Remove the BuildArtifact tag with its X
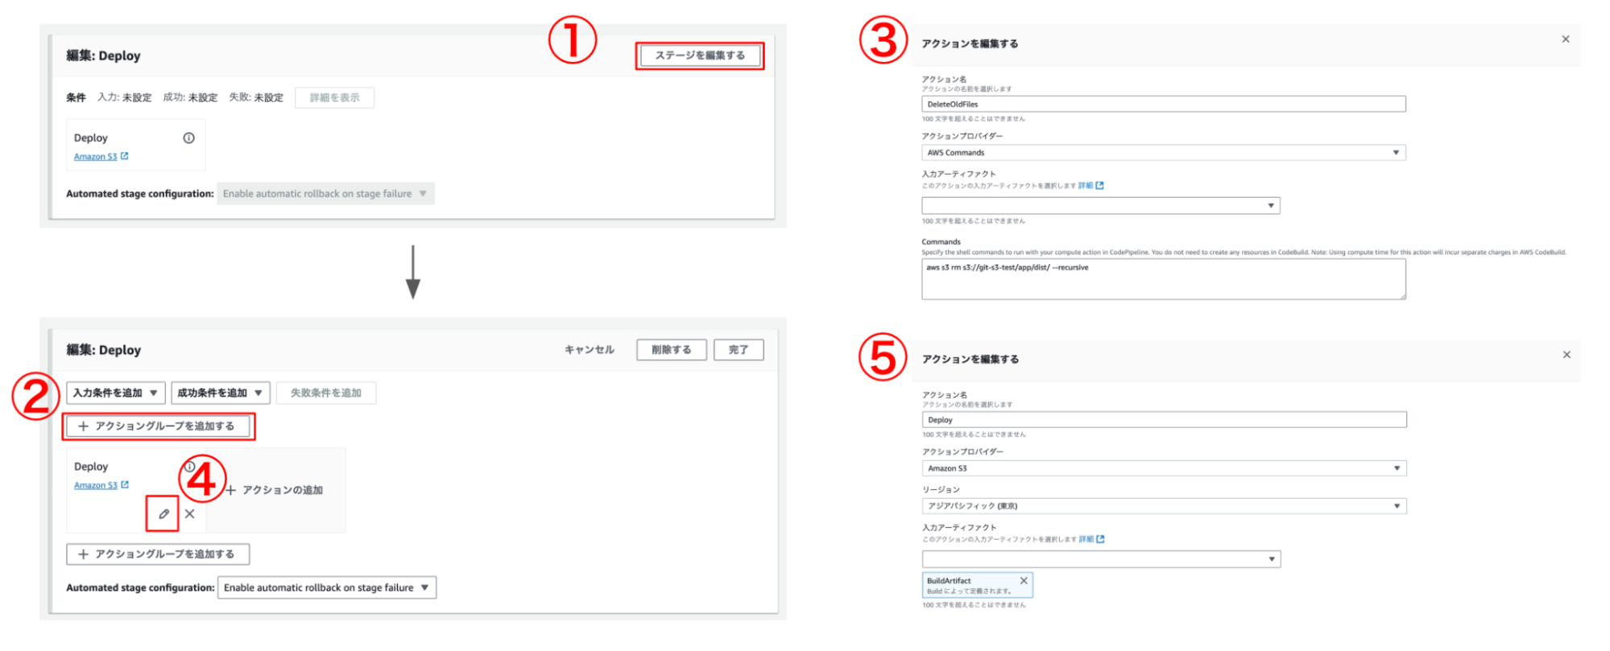Image resolution: width=1610 pixels, height=651 pixels. [x=1024, y=581]
